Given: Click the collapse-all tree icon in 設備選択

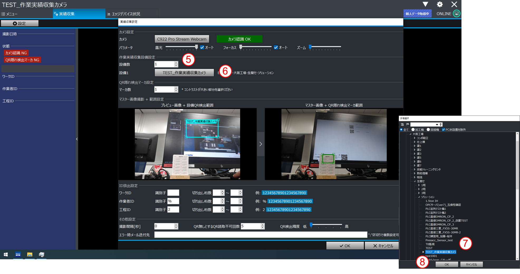Looking at the screenshot, I should (x=407, y=124).
